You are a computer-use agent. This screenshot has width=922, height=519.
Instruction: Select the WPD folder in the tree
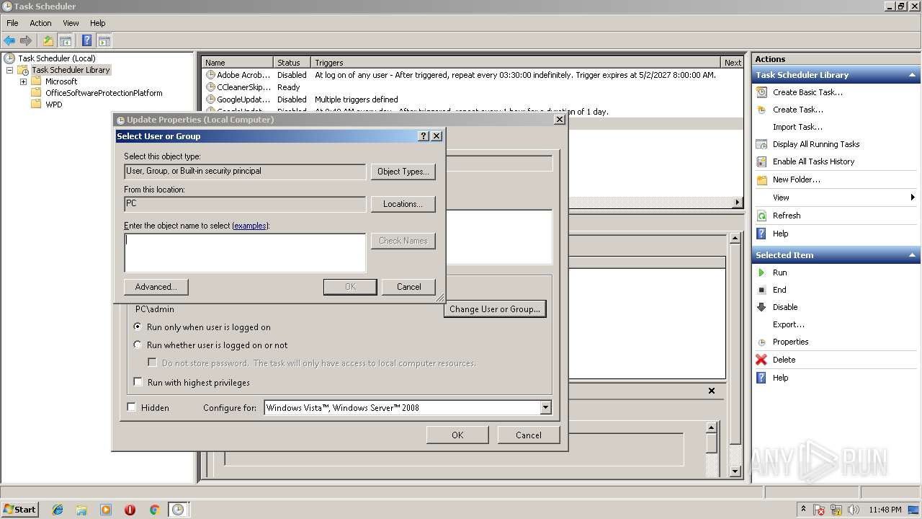pyautogui.click(x=54, y=105)
